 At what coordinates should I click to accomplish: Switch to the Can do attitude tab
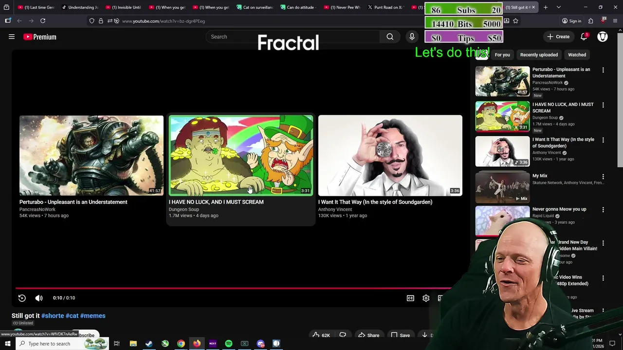298,7
